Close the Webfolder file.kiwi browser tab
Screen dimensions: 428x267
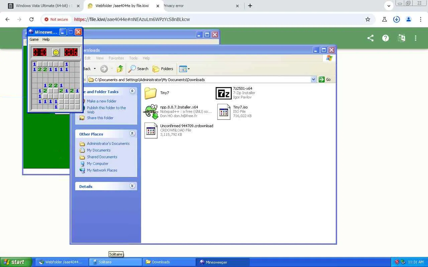coord(158,6)
